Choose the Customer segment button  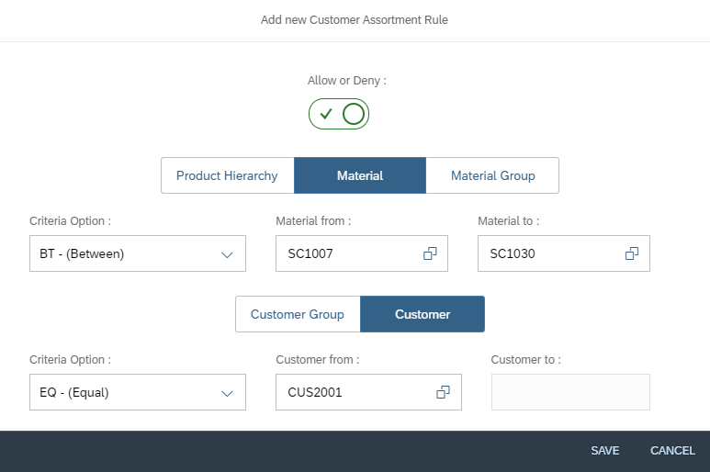click(423, 314)
